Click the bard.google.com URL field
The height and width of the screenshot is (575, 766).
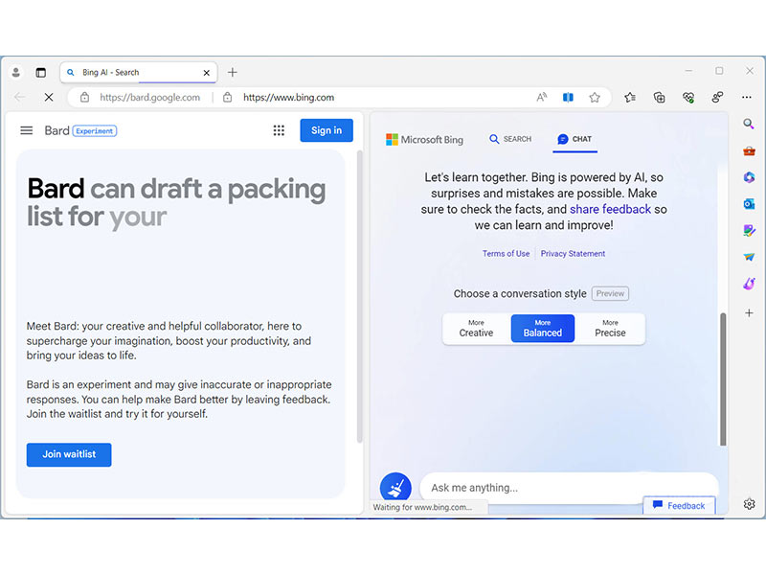tap(150, 98)
